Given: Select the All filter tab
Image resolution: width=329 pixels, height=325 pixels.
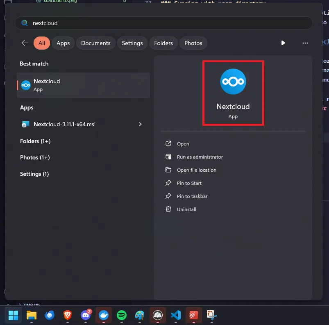Looking at the screenshot, I should coord(42,43).
